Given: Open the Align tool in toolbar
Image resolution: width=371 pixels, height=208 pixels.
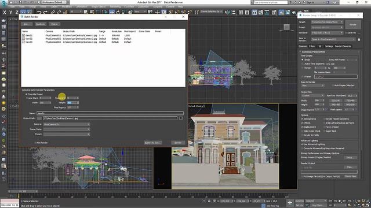Looking at the screenshot, I should click(x=234, y=12).
